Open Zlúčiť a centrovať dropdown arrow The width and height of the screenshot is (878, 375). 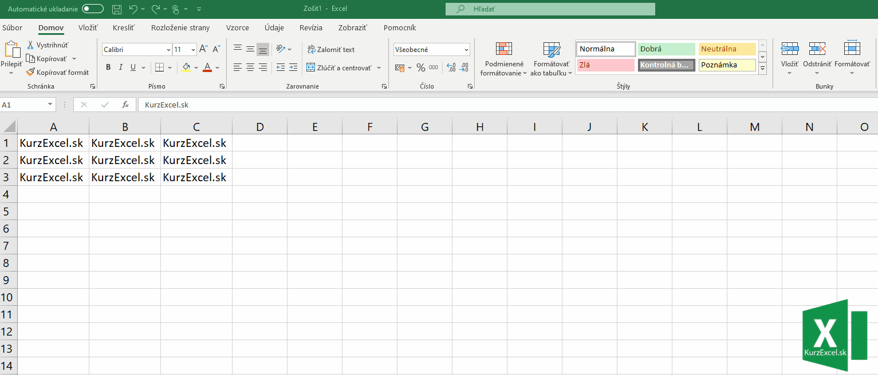[379, 67]
